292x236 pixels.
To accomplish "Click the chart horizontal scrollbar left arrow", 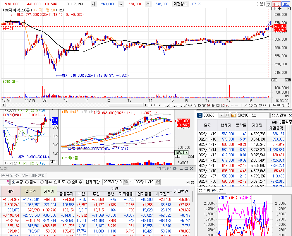I will 3,105.
